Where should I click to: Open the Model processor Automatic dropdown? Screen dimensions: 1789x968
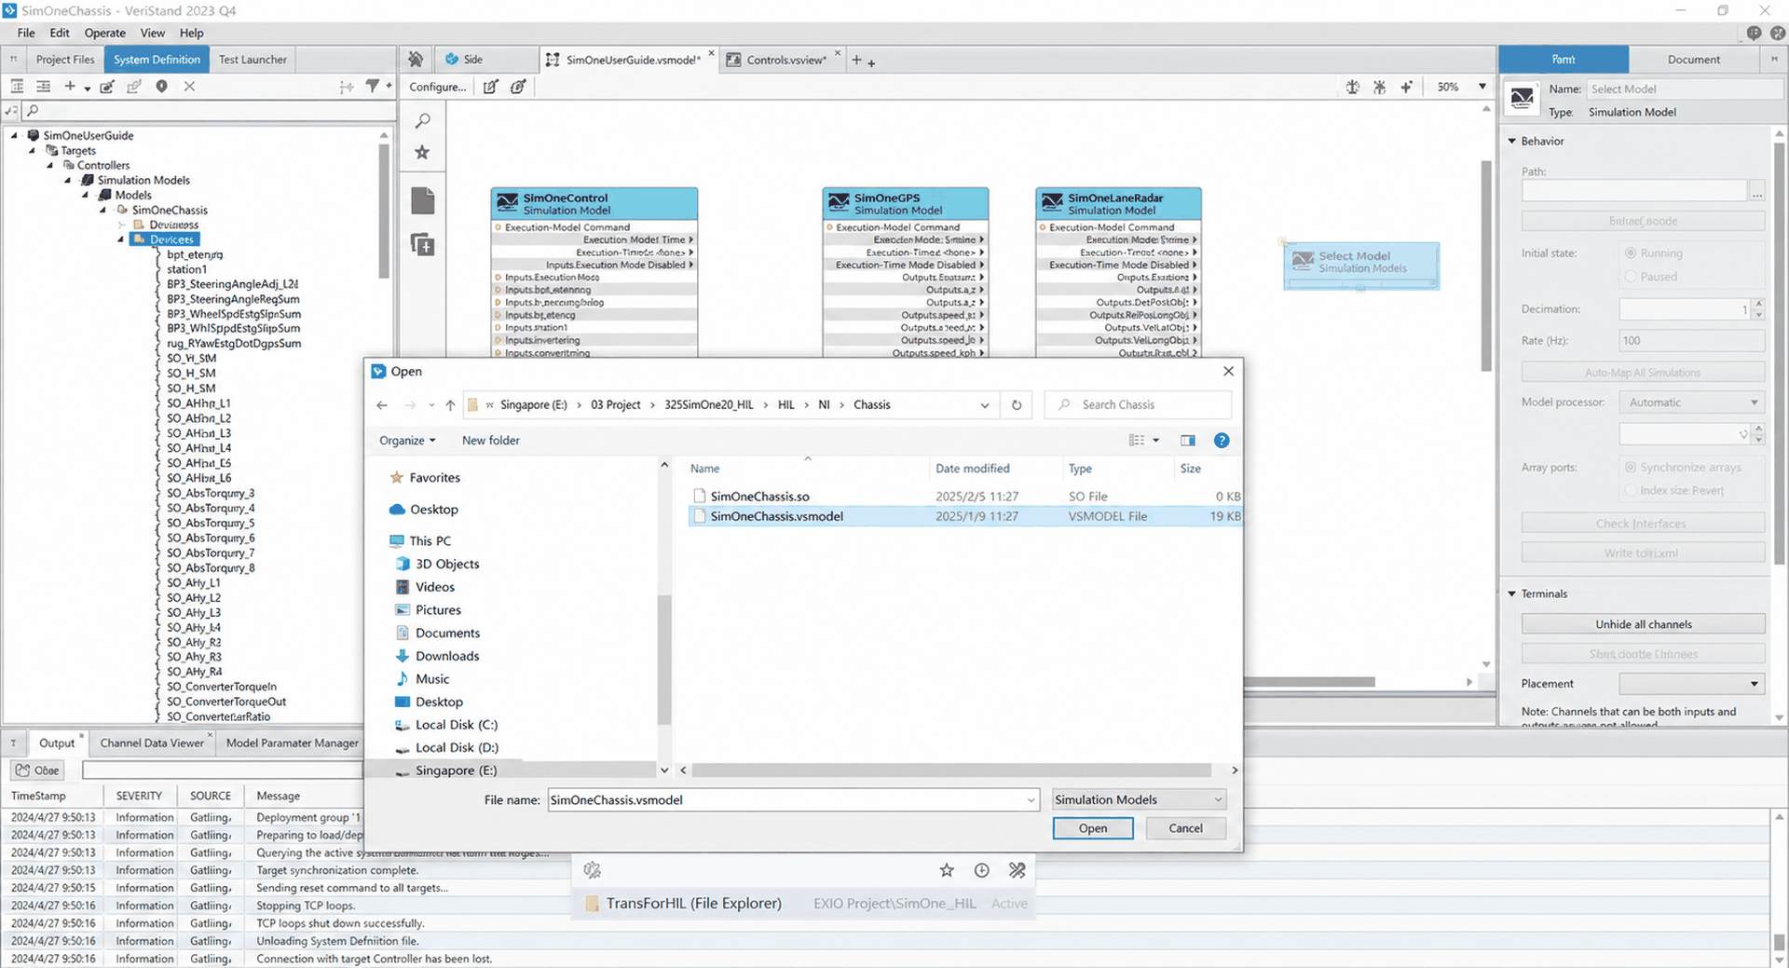tap(1692, 402)
